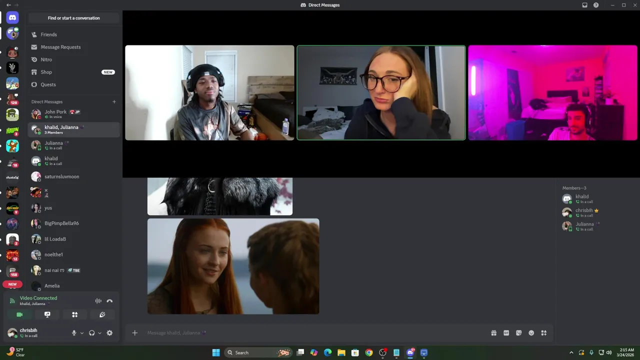This screenshot has width=640, height=360.
Task: Send a gift via gift icon
Action: (493, 333)
